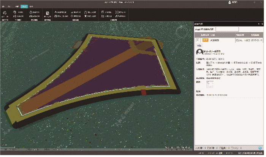
Task: Click the user account icon in the title bar
Action: pos(230,2)
